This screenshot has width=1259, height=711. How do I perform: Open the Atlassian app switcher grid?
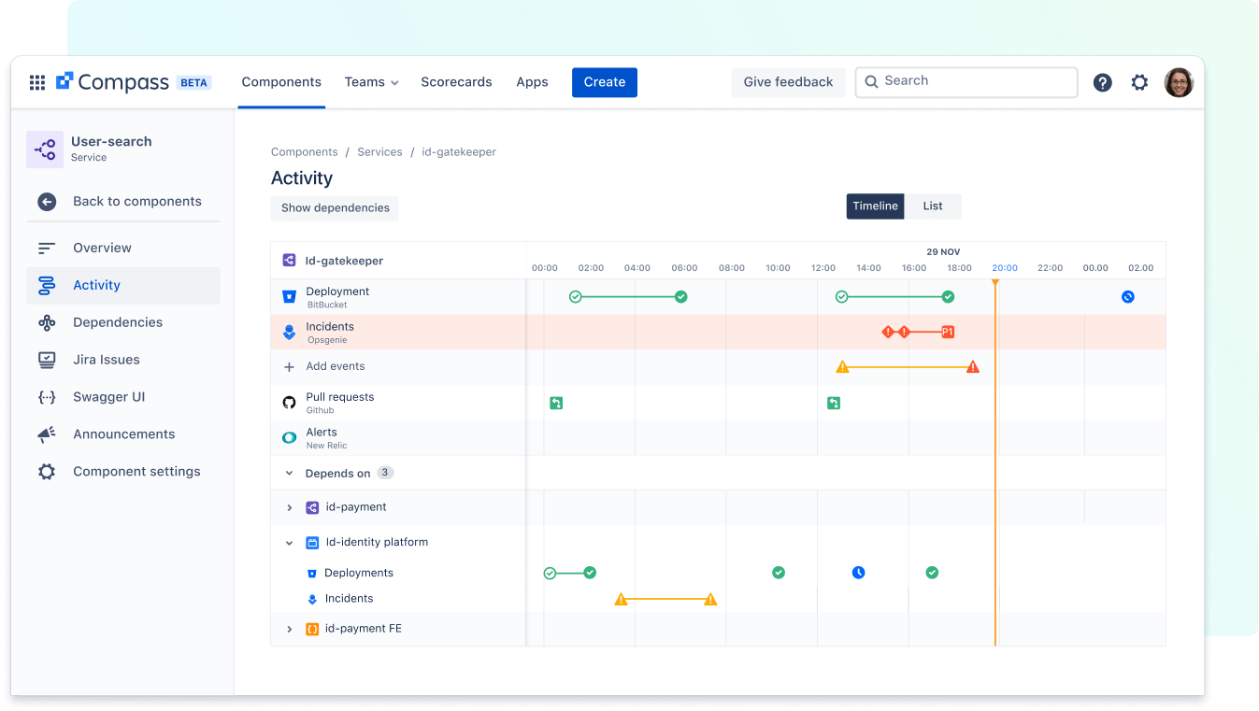[36, 82]
